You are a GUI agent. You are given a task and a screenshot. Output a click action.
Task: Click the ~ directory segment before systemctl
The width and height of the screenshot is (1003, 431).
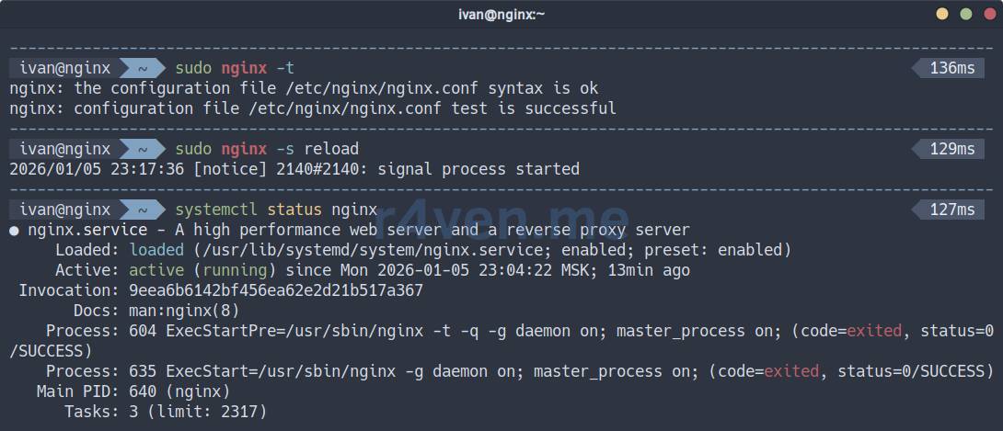tap(143, 210)
